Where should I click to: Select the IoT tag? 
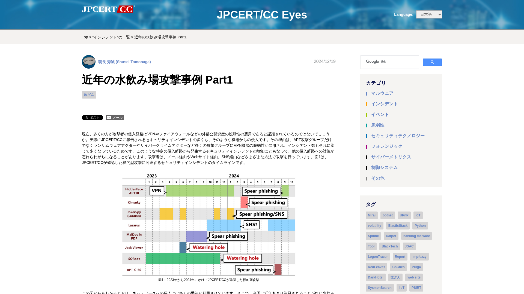(418, 215)
